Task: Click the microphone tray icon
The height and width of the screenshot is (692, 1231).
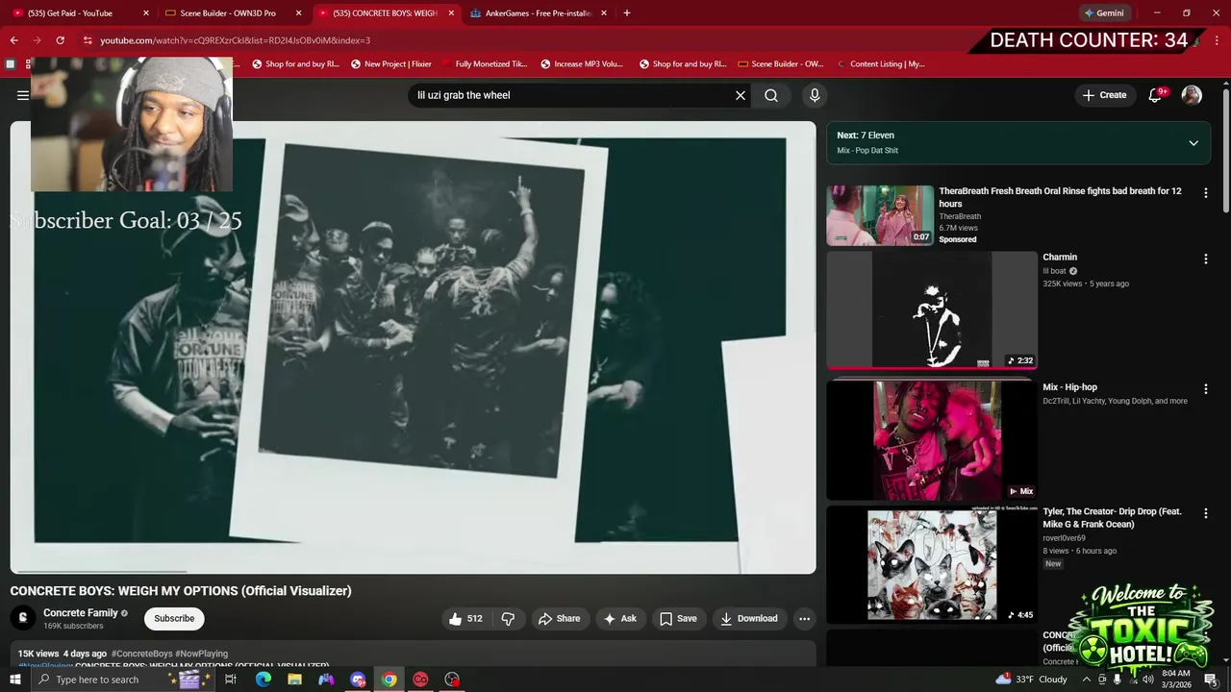Action: tap(1118, 680)
